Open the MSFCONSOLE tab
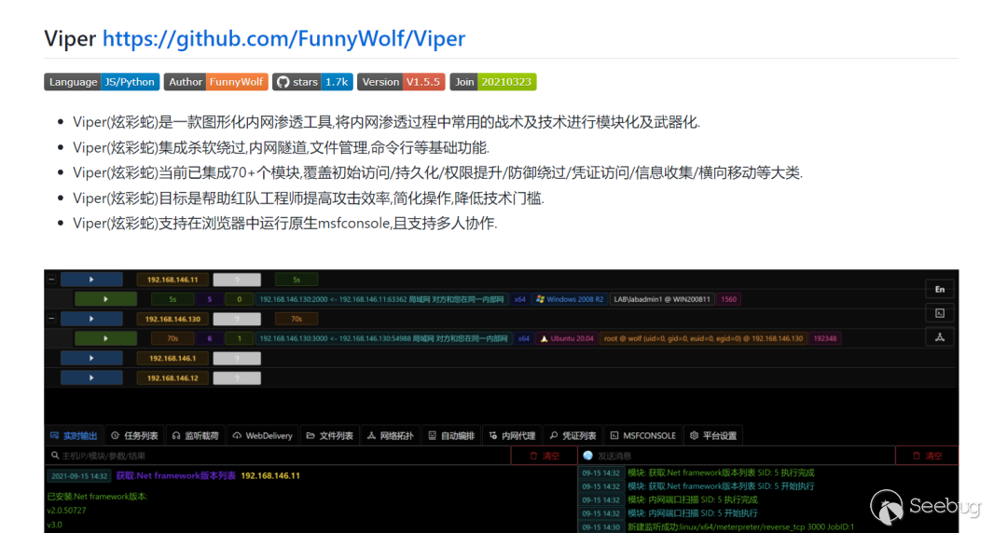 pyautogui.click(x=642, y=435)
